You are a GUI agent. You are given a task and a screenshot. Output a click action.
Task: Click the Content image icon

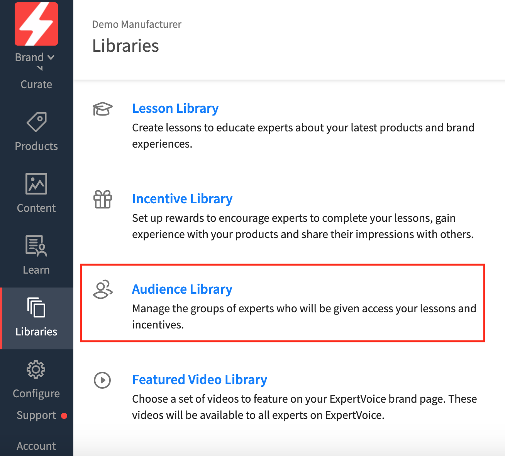(x=36, y=184)
